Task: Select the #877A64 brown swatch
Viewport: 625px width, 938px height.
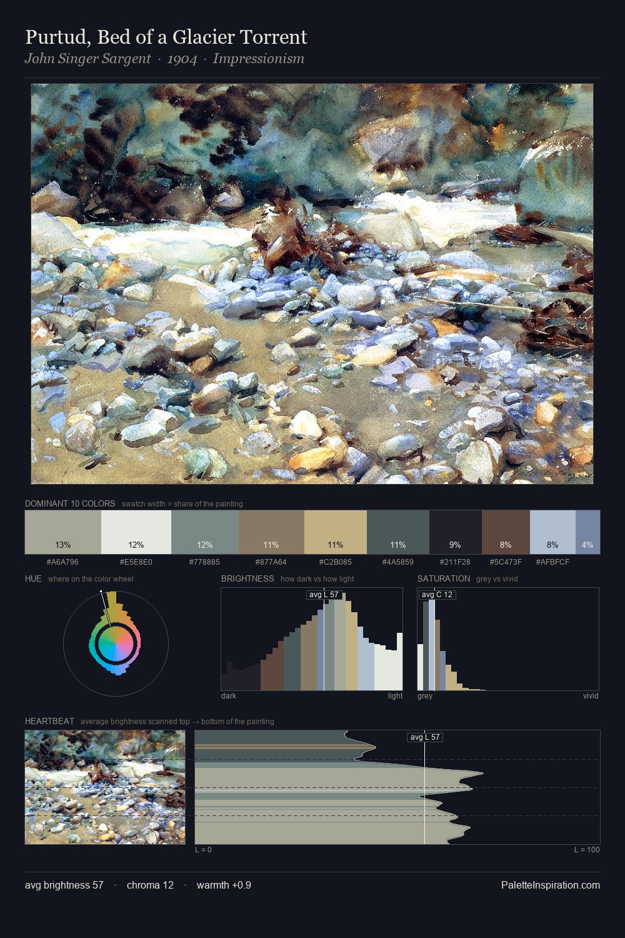Action: point(271,532)
